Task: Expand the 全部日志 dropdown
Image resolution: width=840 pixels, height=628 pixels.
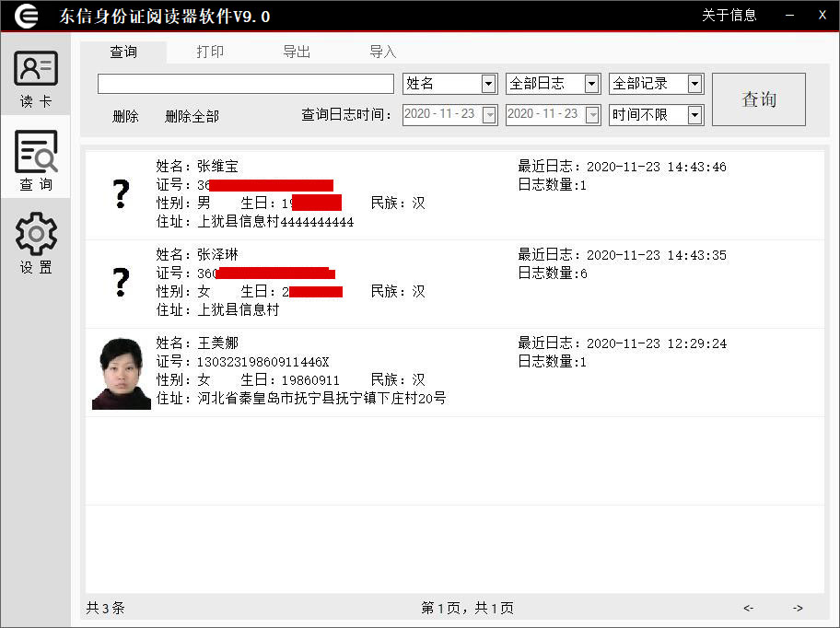Action: coord(590,83)
